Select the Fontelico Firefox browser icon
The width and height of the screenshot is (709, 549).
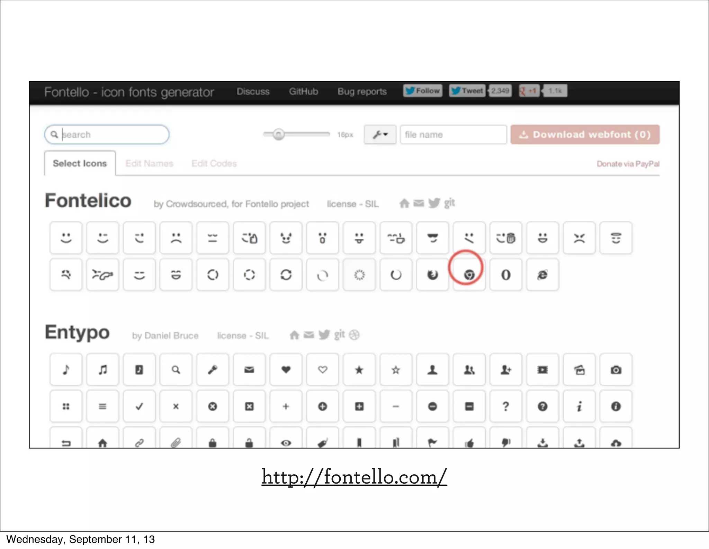pyautogui.click(x=432, y=275)
